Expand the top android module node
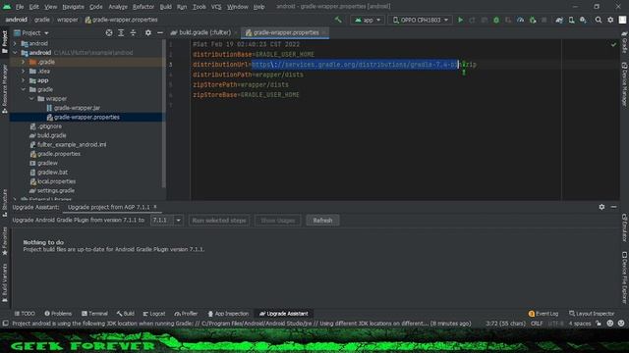The width and height of the screenshot is (629, 353). (16, 43)
